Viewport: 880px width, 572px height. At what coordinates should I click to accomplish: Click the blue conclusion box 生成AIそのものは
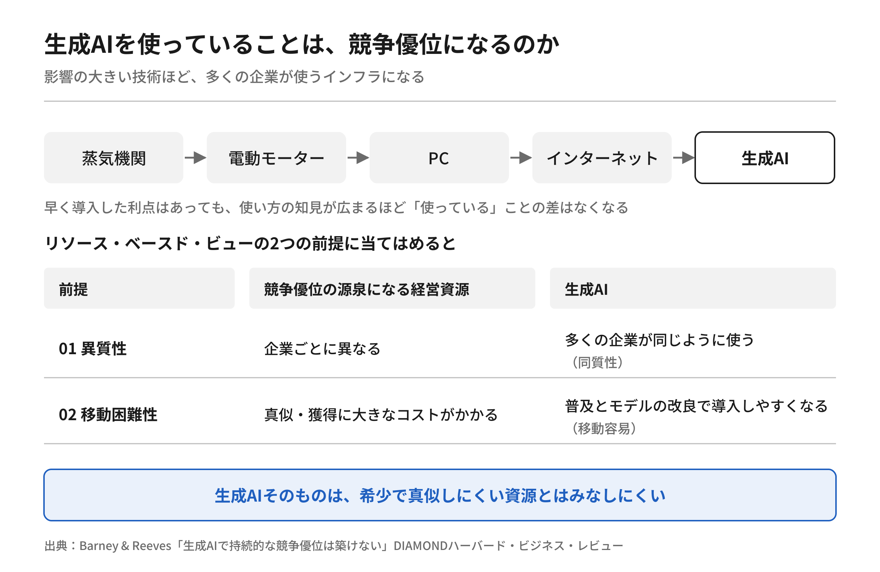440,495
